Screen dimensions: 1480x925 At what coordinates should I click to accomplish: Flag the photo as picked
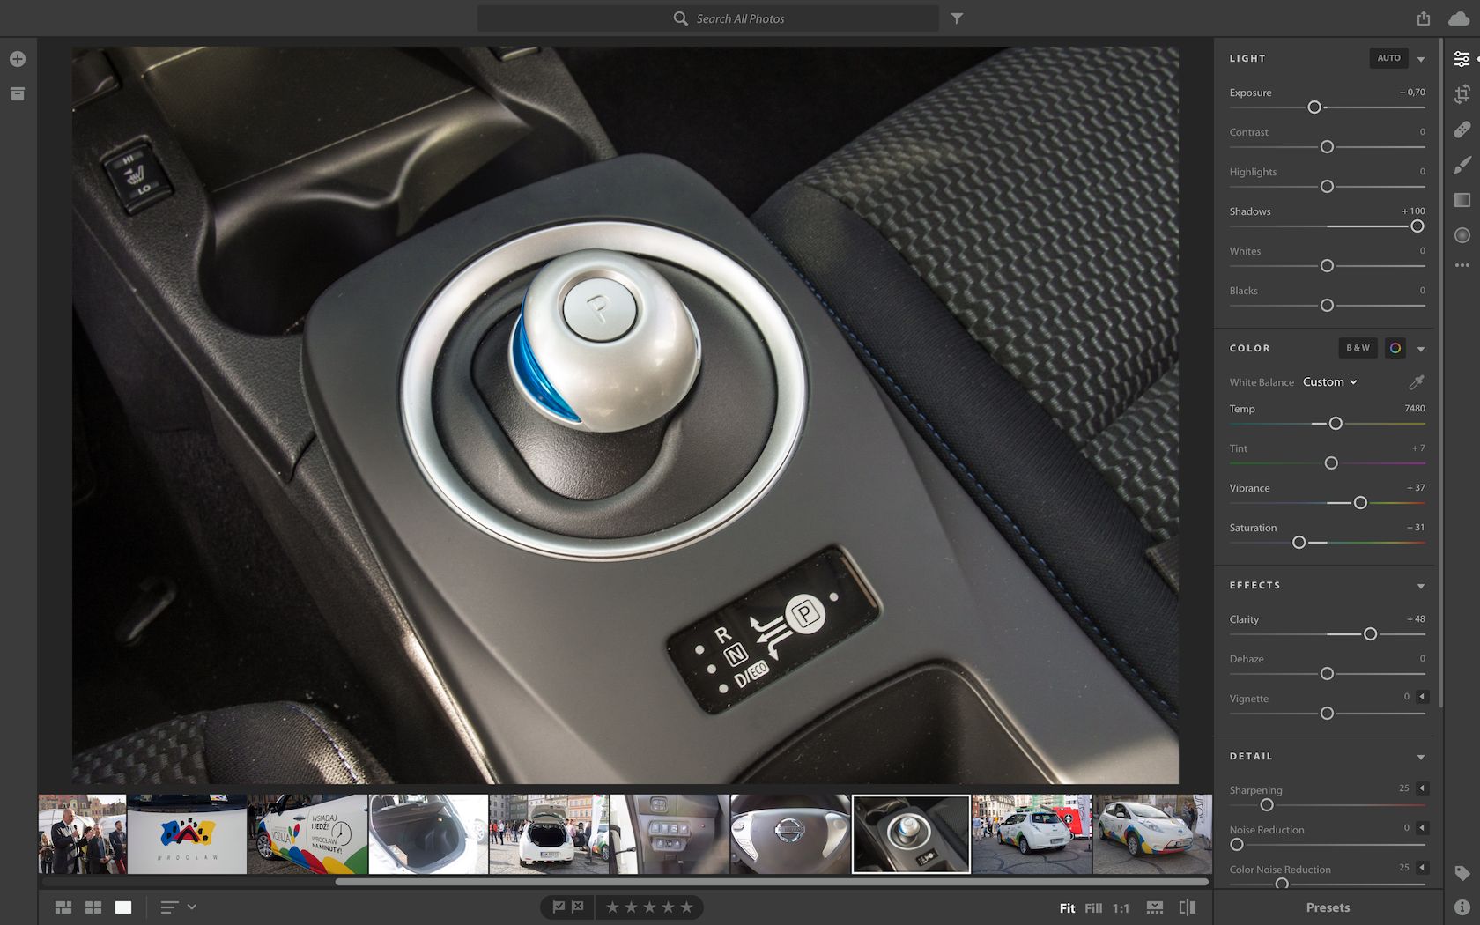point(559,907)
